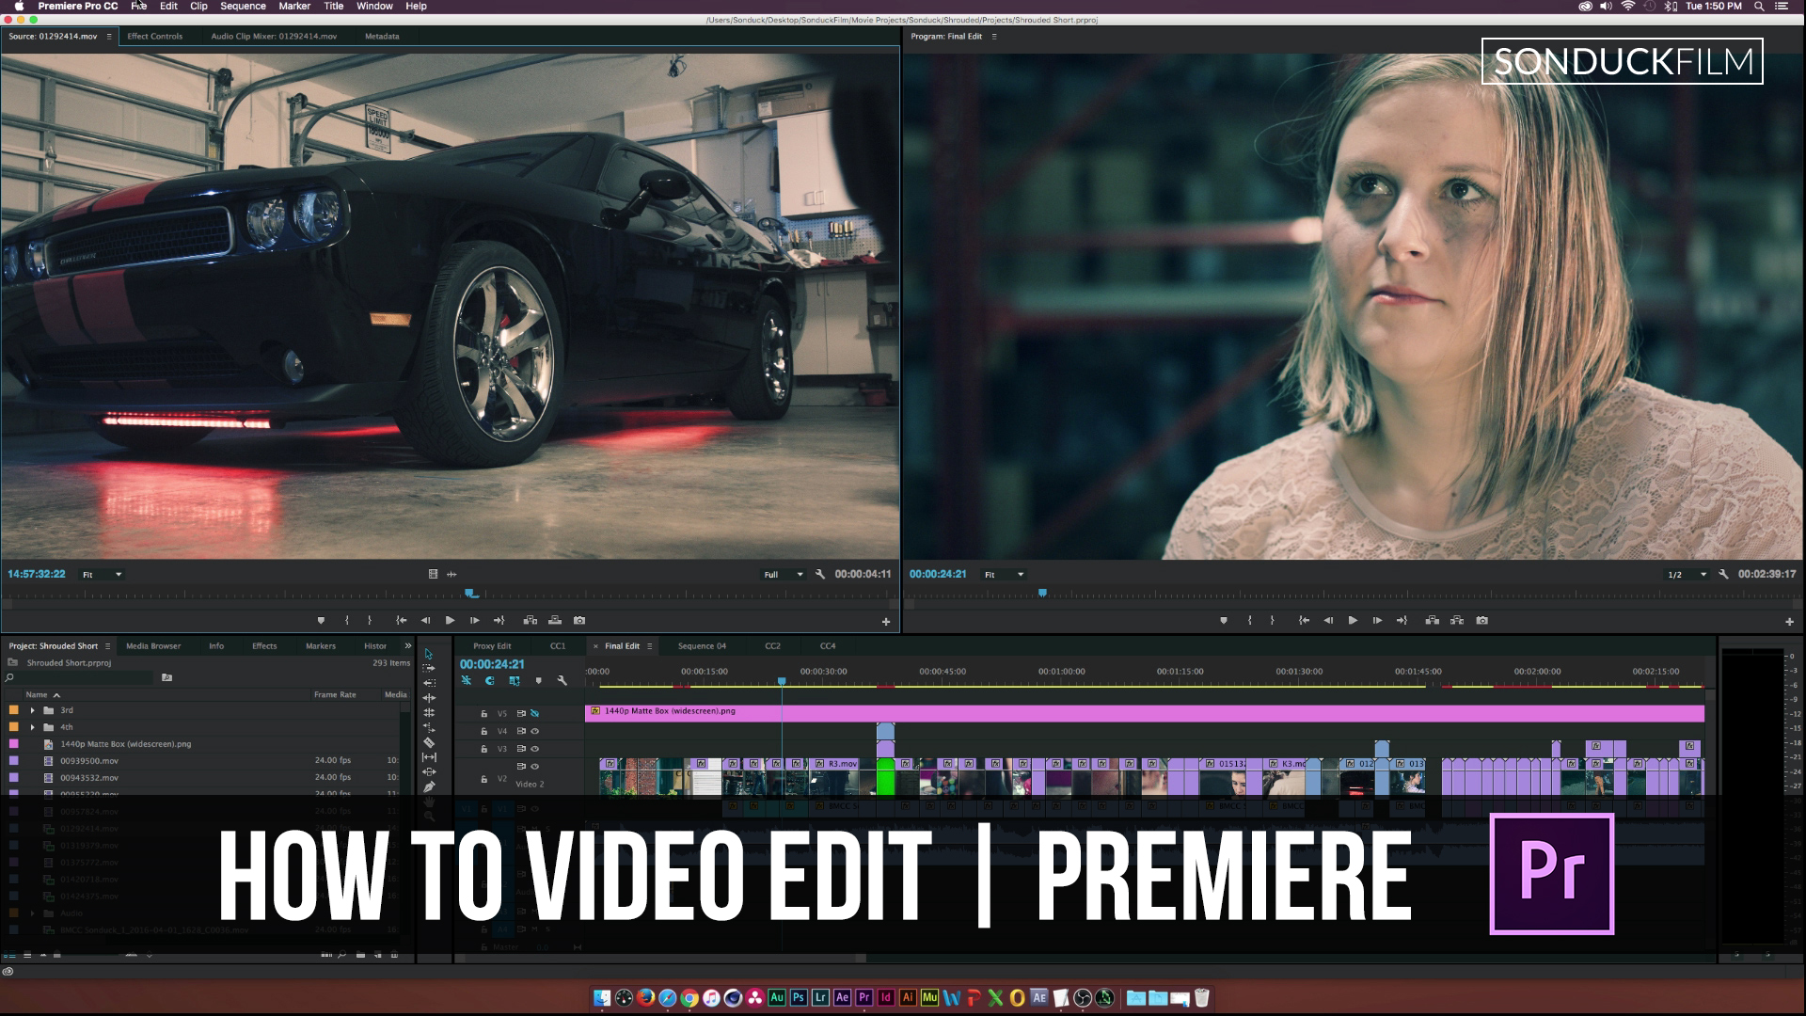Select the Slip tool

[429, 756]
